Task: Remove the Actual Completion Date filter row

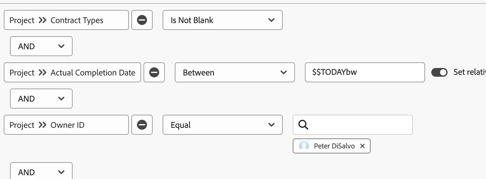Action: click(x=154, y=73)
